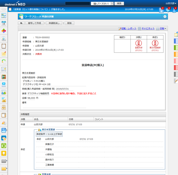
Task: Open the bookshelf icon in left sidebar
Action: [4, 77]
